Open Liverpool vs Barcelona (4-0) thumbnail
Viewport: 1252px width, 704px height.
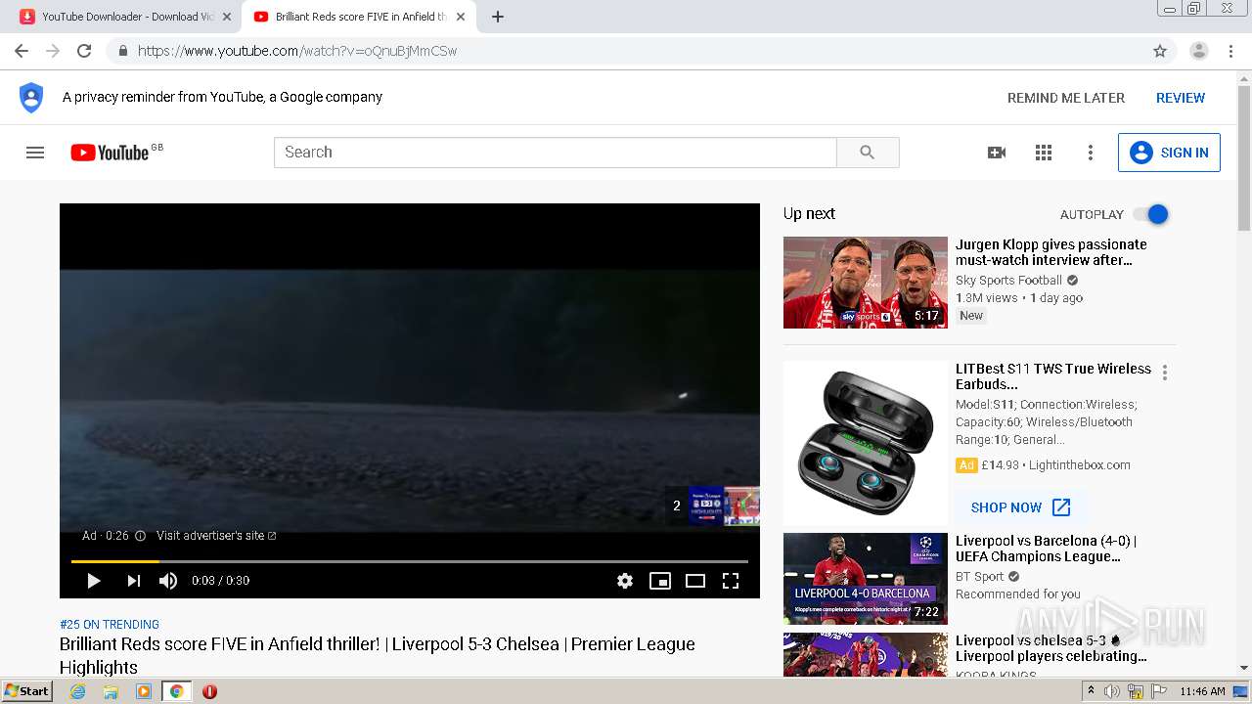tap(866, 579)
